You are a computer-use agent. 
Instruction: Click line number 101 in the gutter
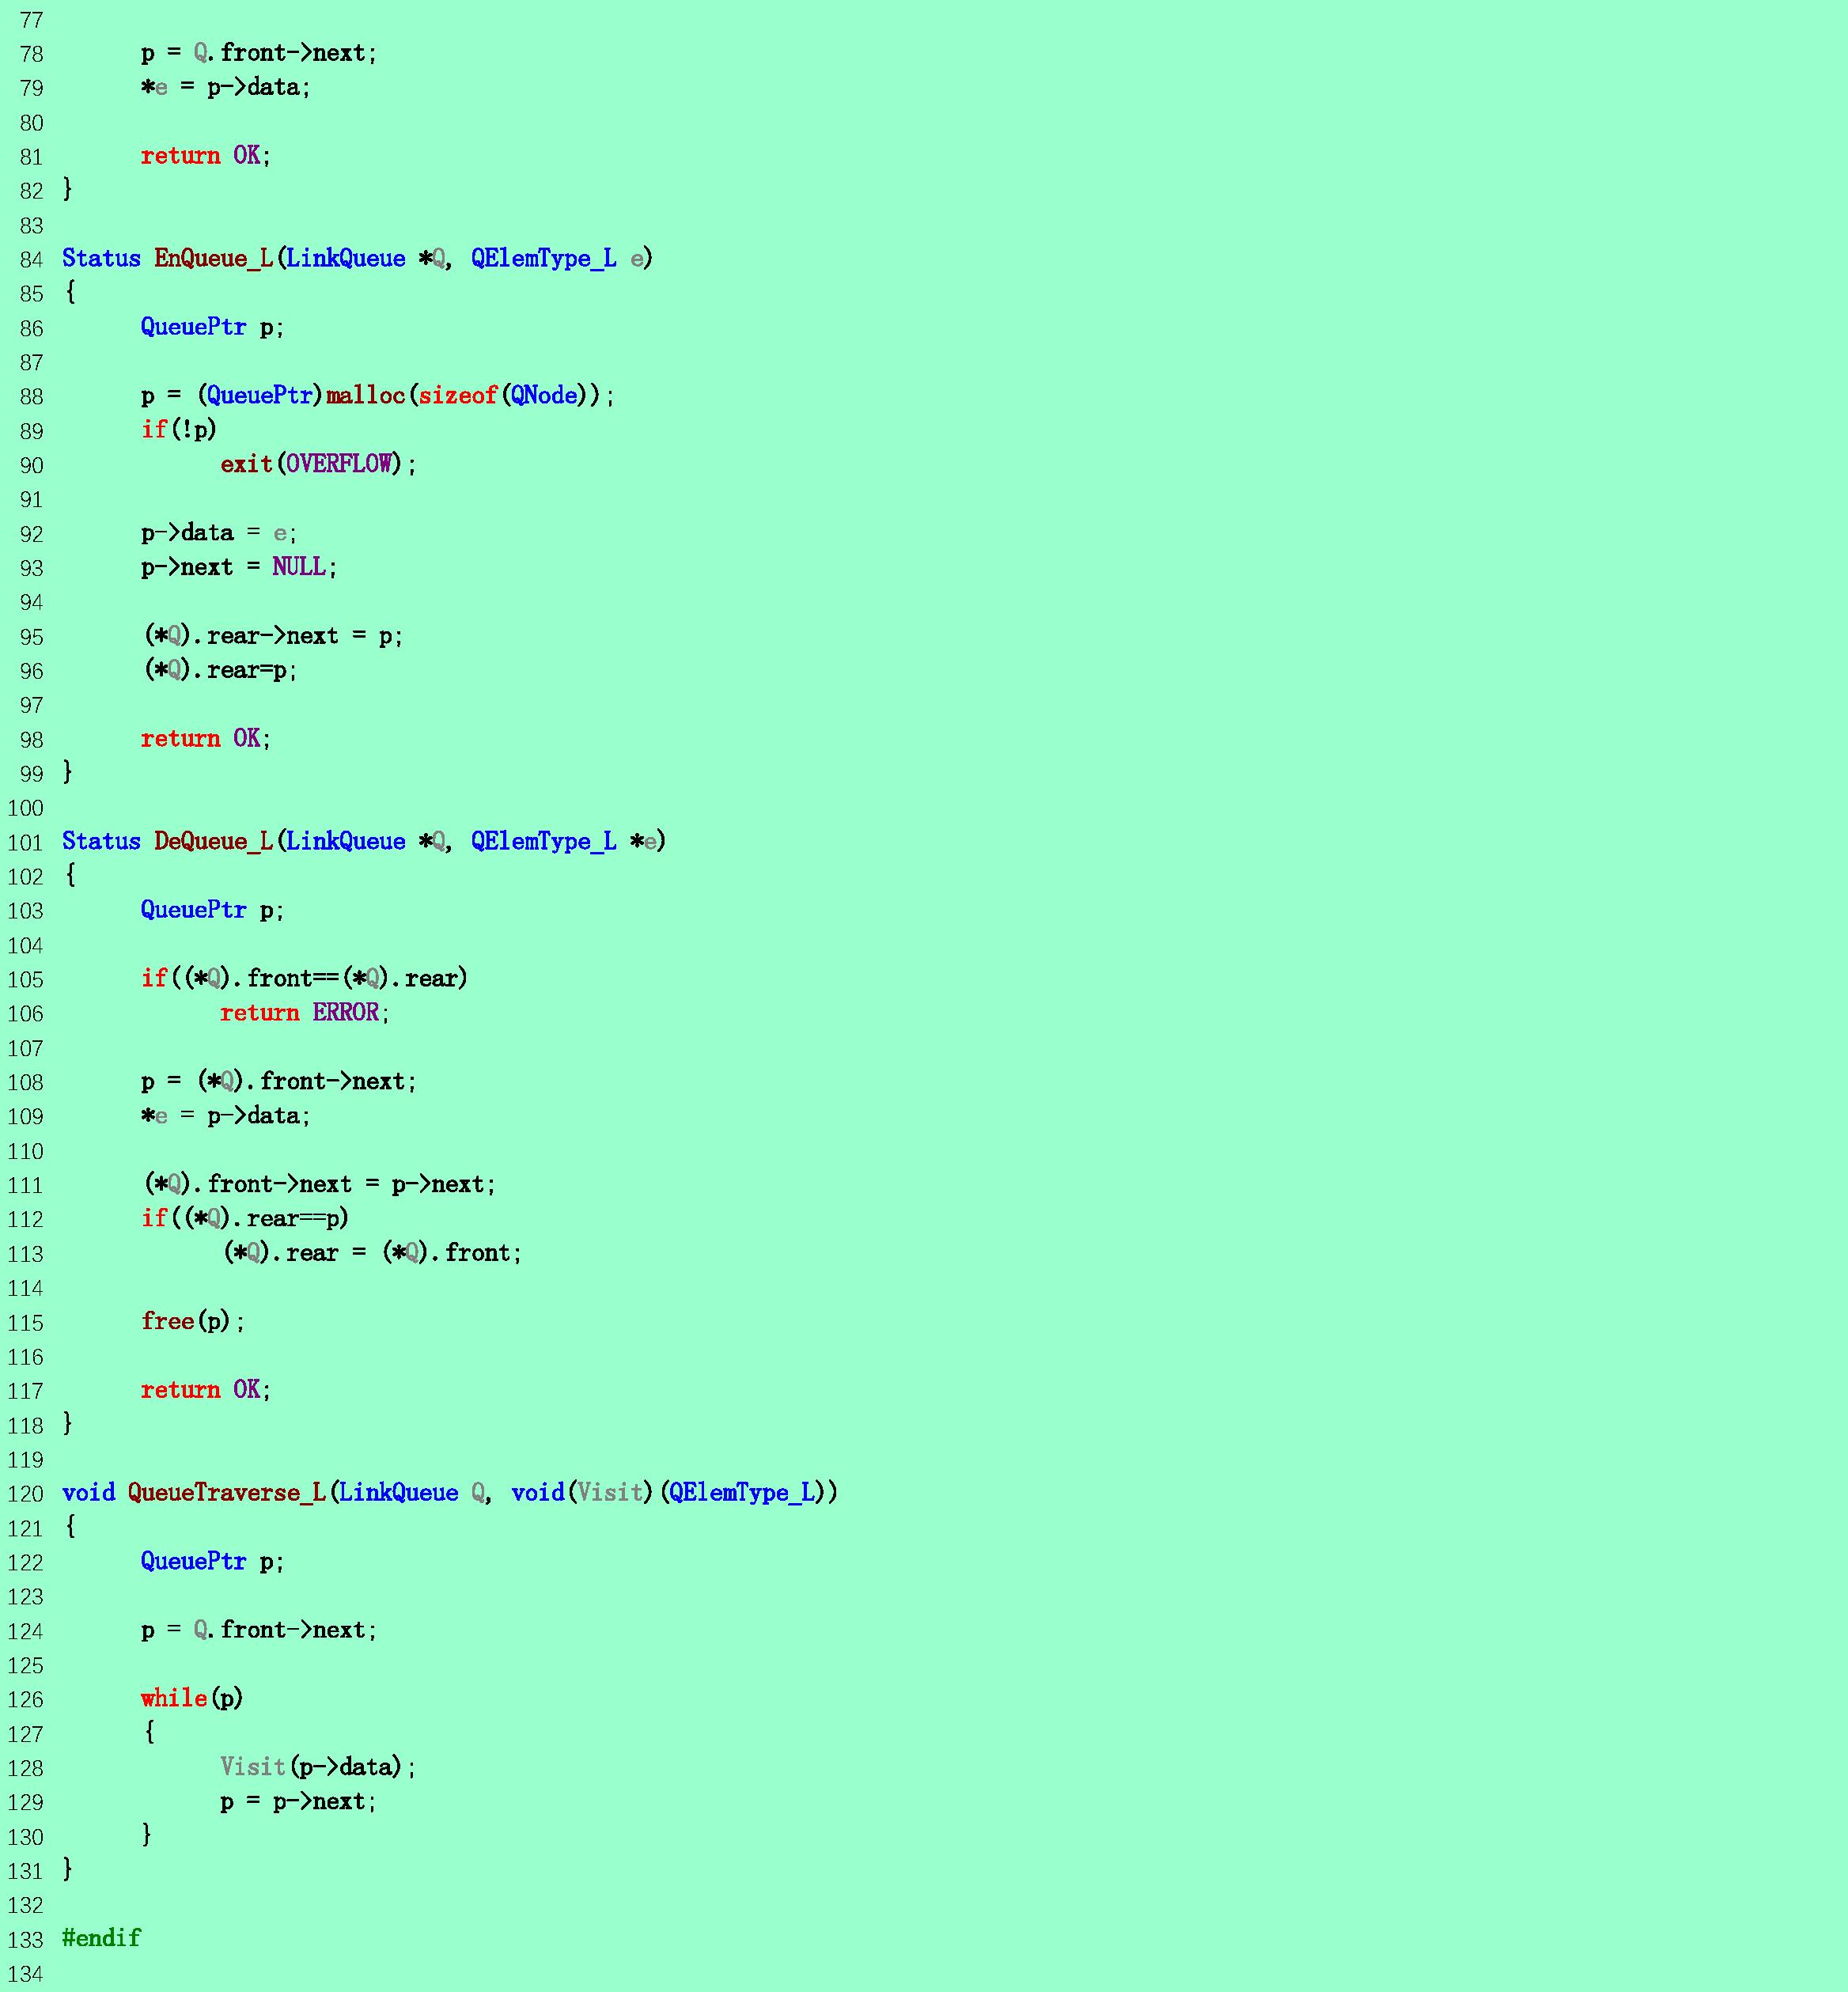click(x=26, y=843)
